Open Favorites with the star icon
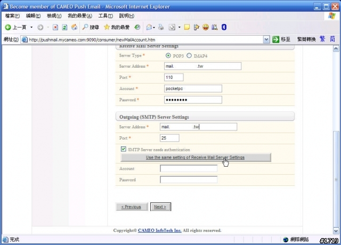The height and width of the screenshot is (245, 341). coord(107,27)
